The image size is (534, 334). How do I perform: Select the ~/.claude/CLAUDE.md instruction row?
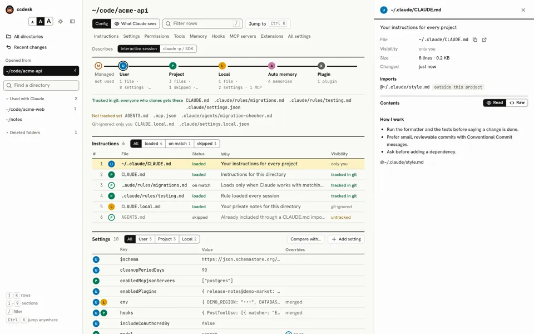pyautogui.click(x=228, y=164)
